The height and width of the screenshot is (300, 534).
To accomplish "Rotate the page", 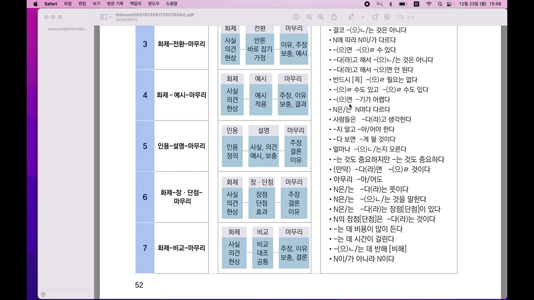I will point(375,17).
